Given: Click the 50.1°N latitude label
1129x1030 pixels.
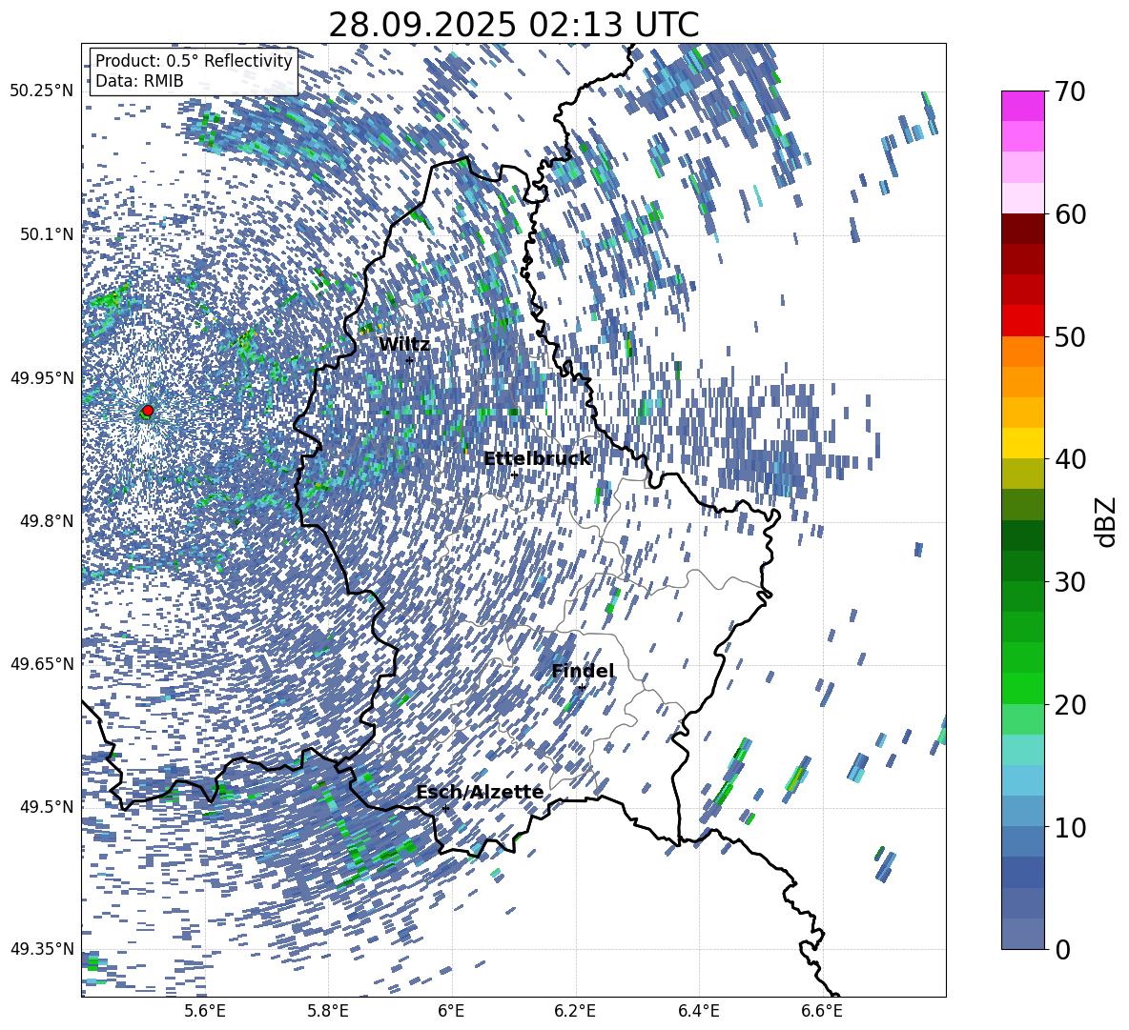Looking at the screenshot, I should pyautogui.click(x=46, y=234).
